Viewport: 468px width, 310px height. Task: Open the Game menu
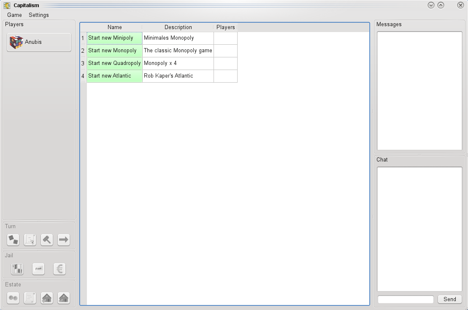(14, 15)
